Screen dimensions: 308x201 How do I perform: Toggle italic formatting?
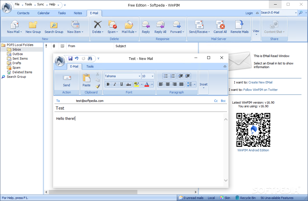point(115,84)
